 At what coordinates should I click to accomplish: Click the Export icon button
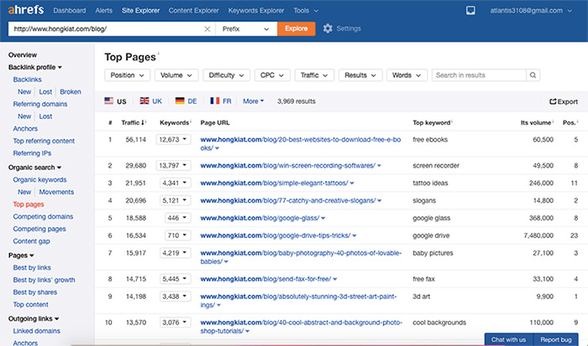coord(564,101)
